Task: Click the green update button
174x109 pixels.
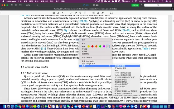Action: [x=135, y=5]
